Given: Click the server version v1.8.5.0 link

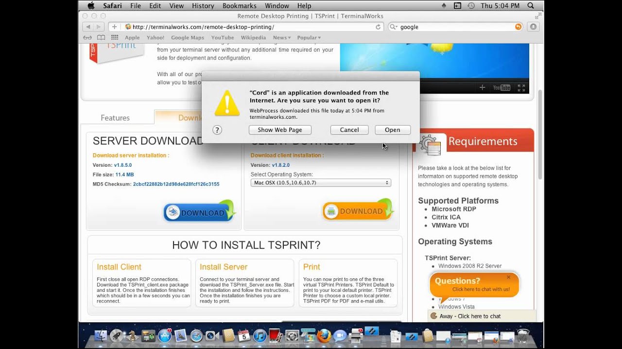Looking at the screenshot, I should pos(123,165).
